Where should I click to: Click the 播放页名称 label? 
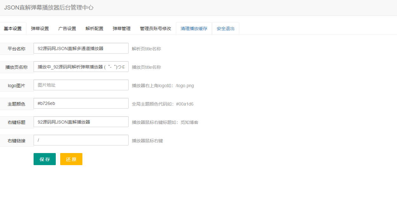point(16,67)
